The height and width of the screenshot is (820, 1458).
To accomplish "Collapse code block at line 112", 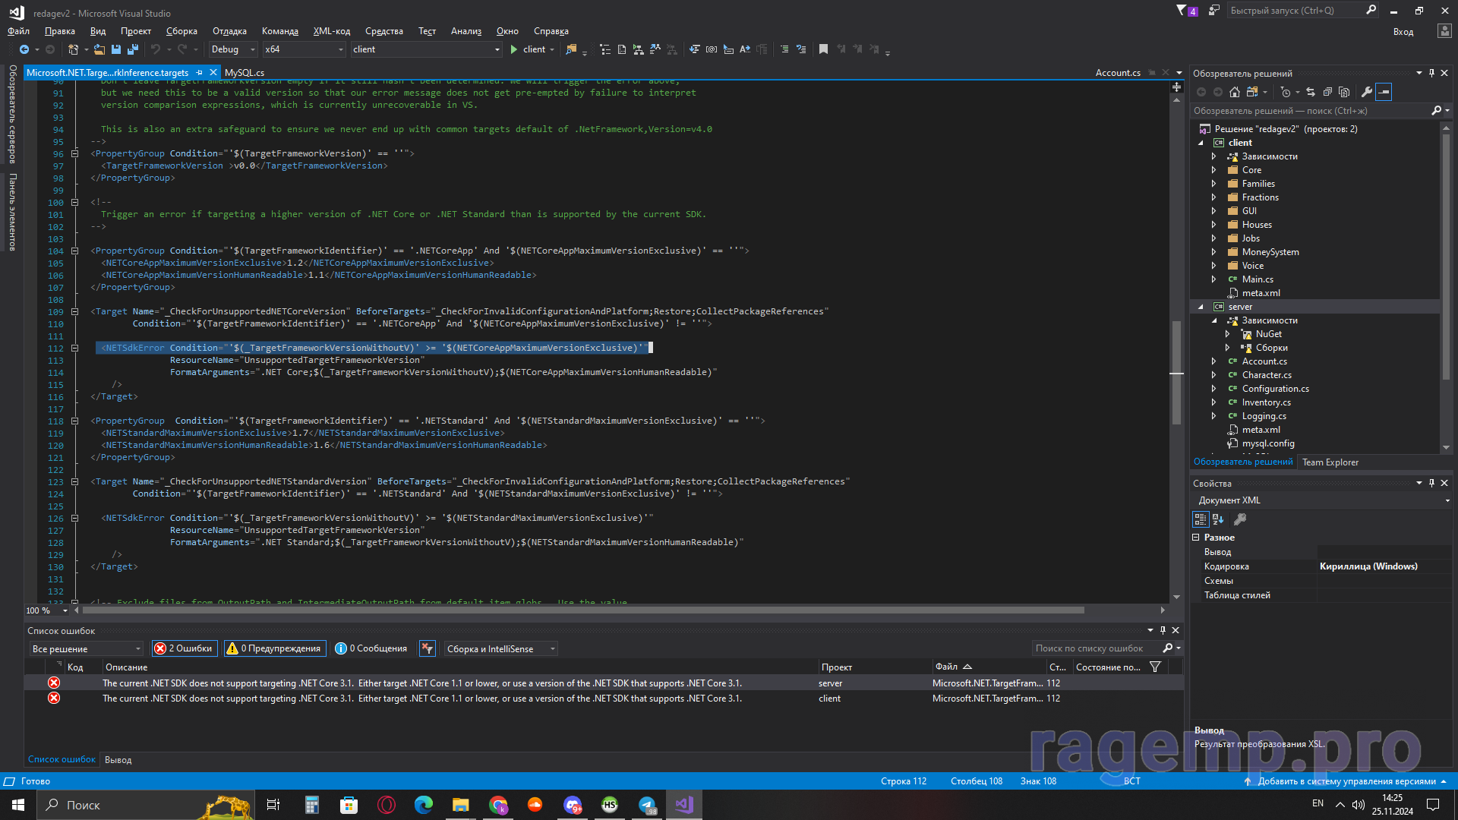I will coord(74,348).
